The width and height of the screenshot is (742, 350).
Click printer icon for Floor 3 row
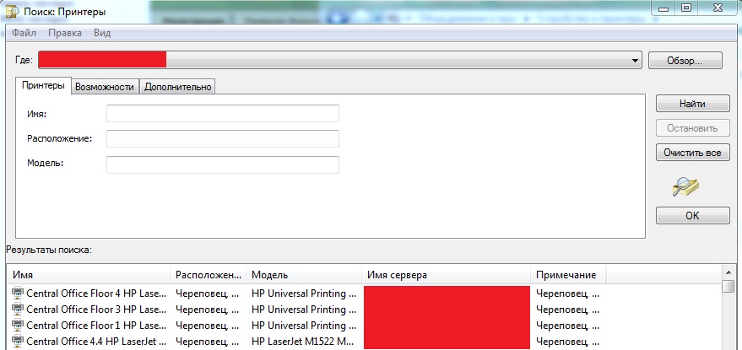coord(18,310)
